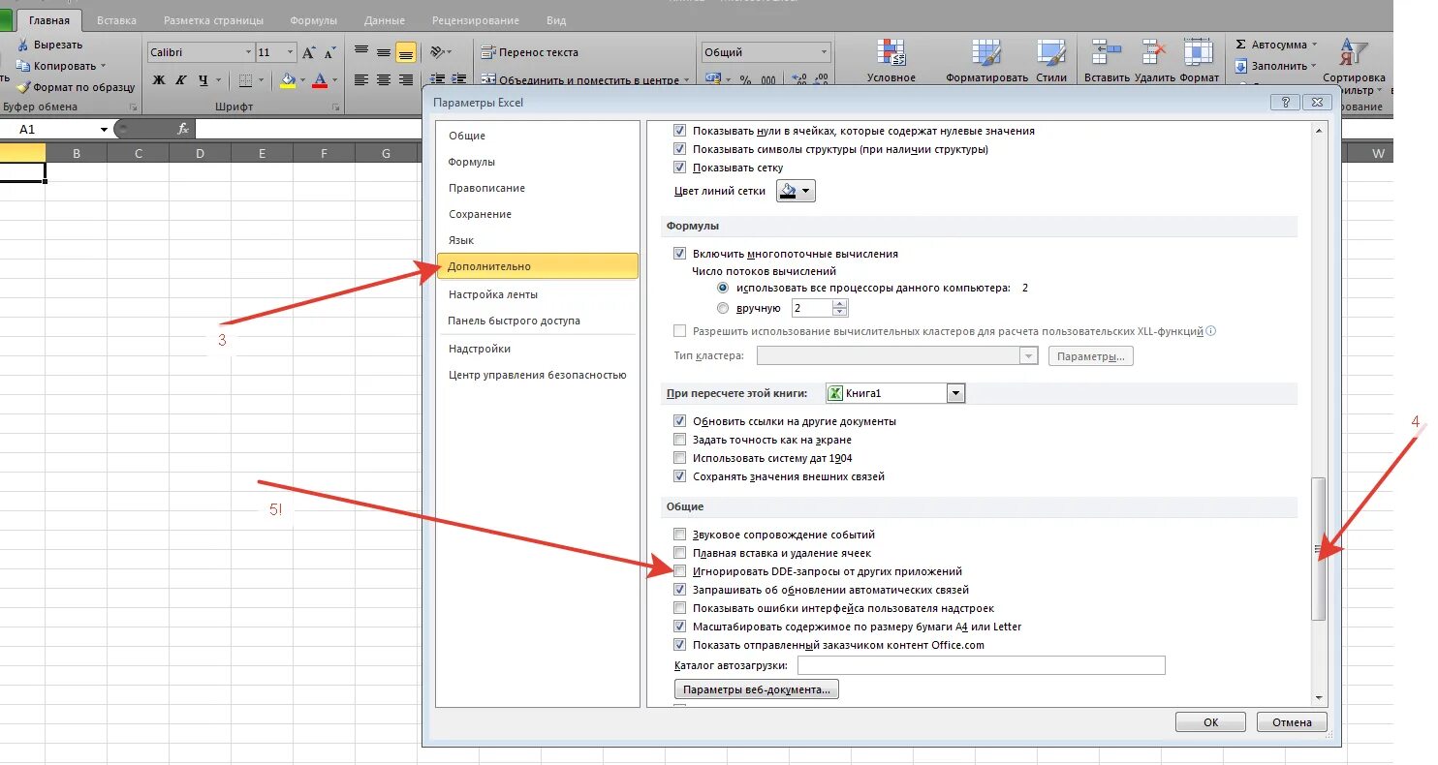Click Wrap Text (Перенос текста)
Viewport: 1438px width, 765px height.
[x=530, y=52]
